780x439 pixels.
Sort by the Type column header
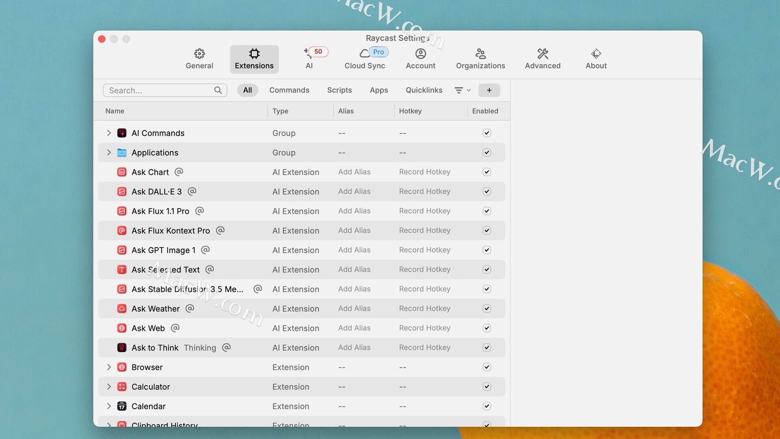coord(280,111)
